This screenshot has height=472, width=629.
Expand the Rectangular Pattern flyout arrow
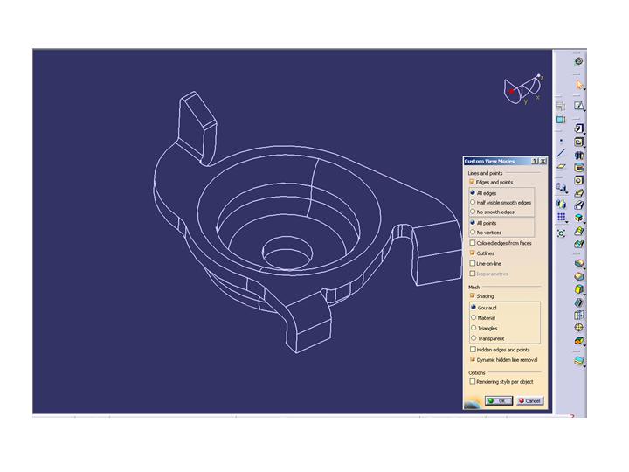[x=566, y=222]
